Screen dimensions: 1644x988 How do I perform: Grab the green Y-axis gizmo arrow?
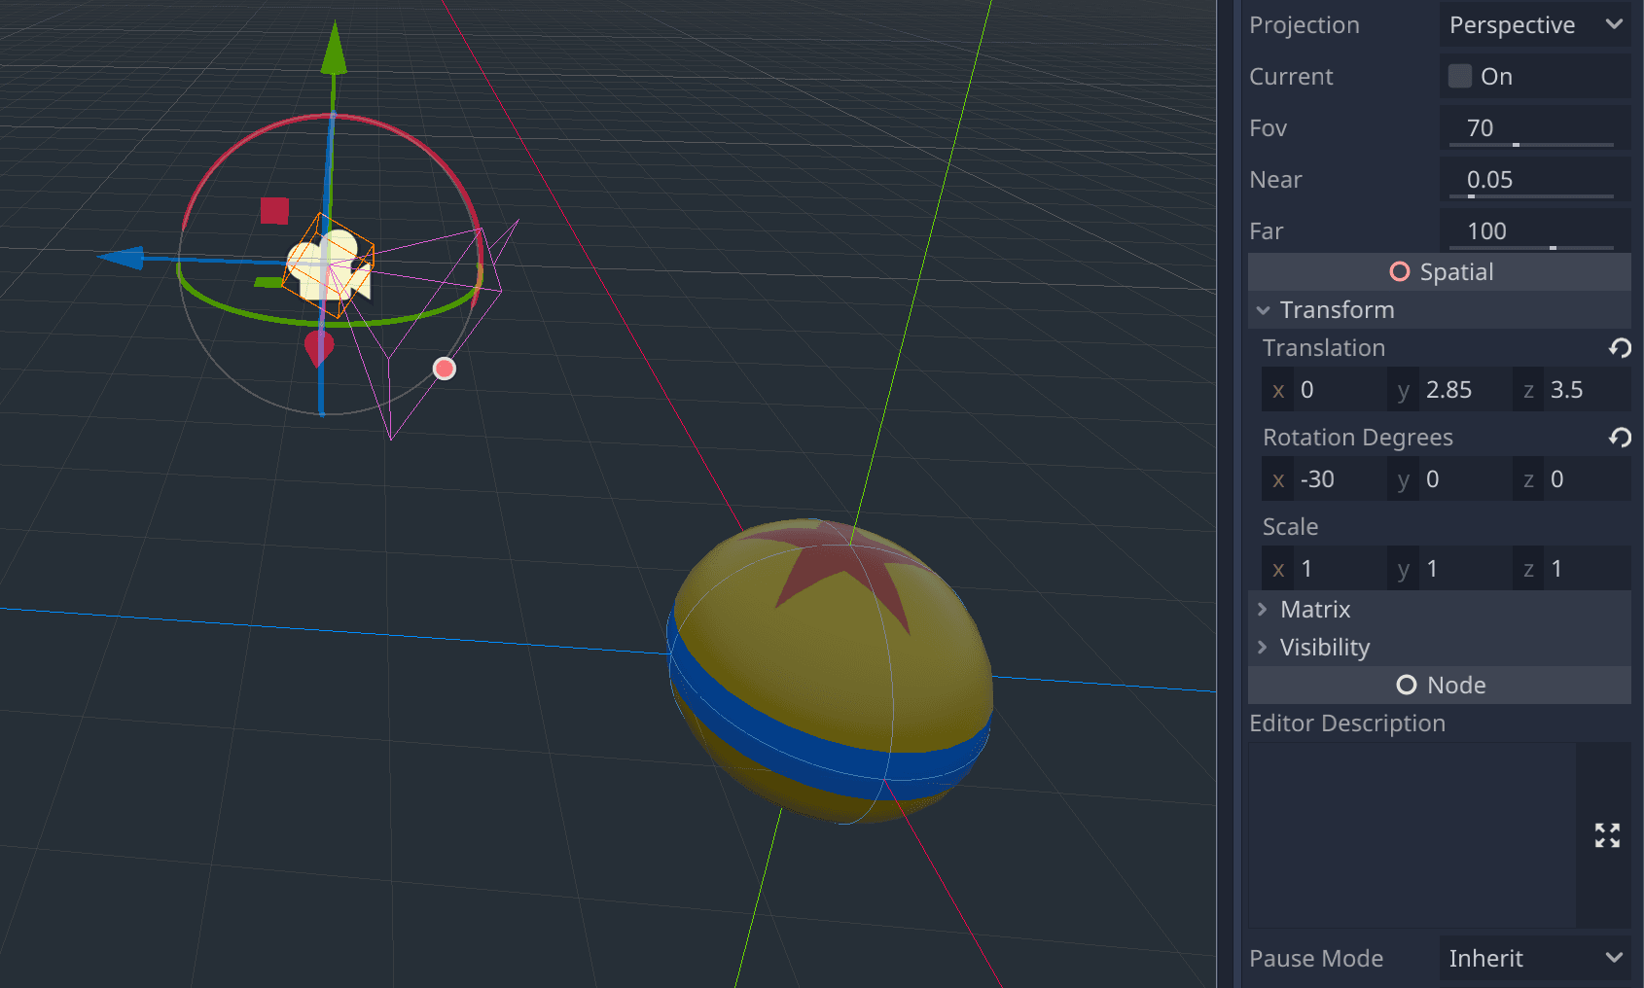[x=334, y=48]
